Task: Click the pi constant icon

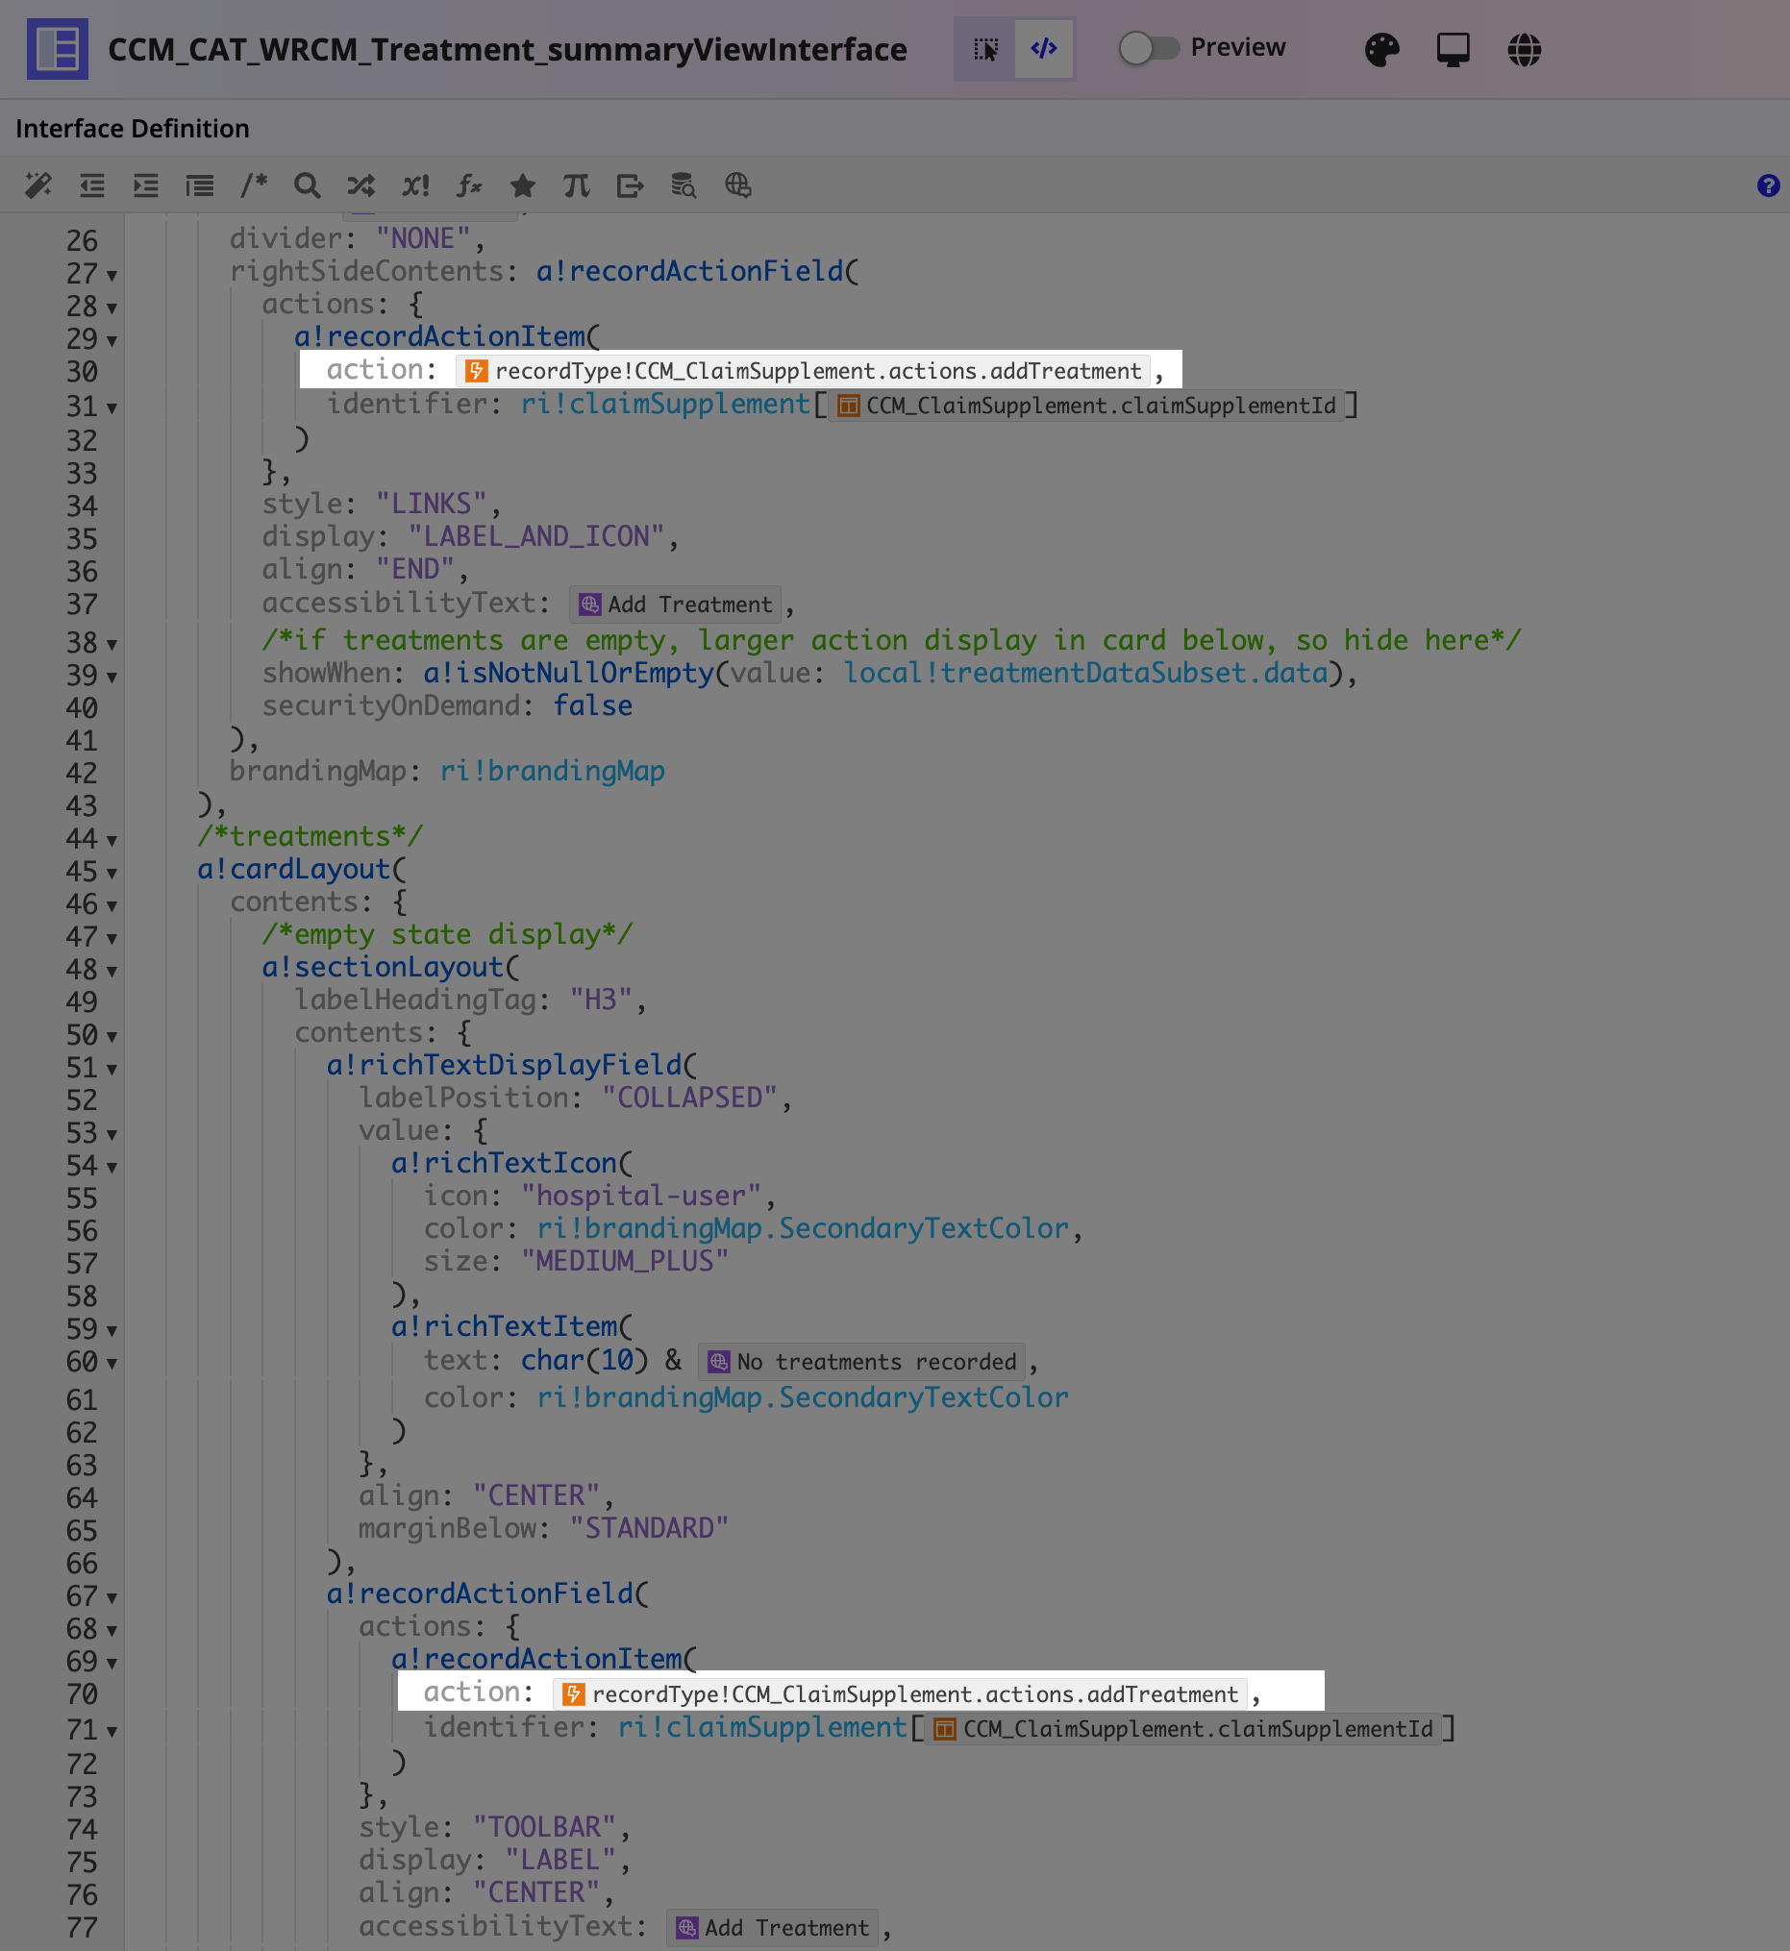Action: click(577, 185)
